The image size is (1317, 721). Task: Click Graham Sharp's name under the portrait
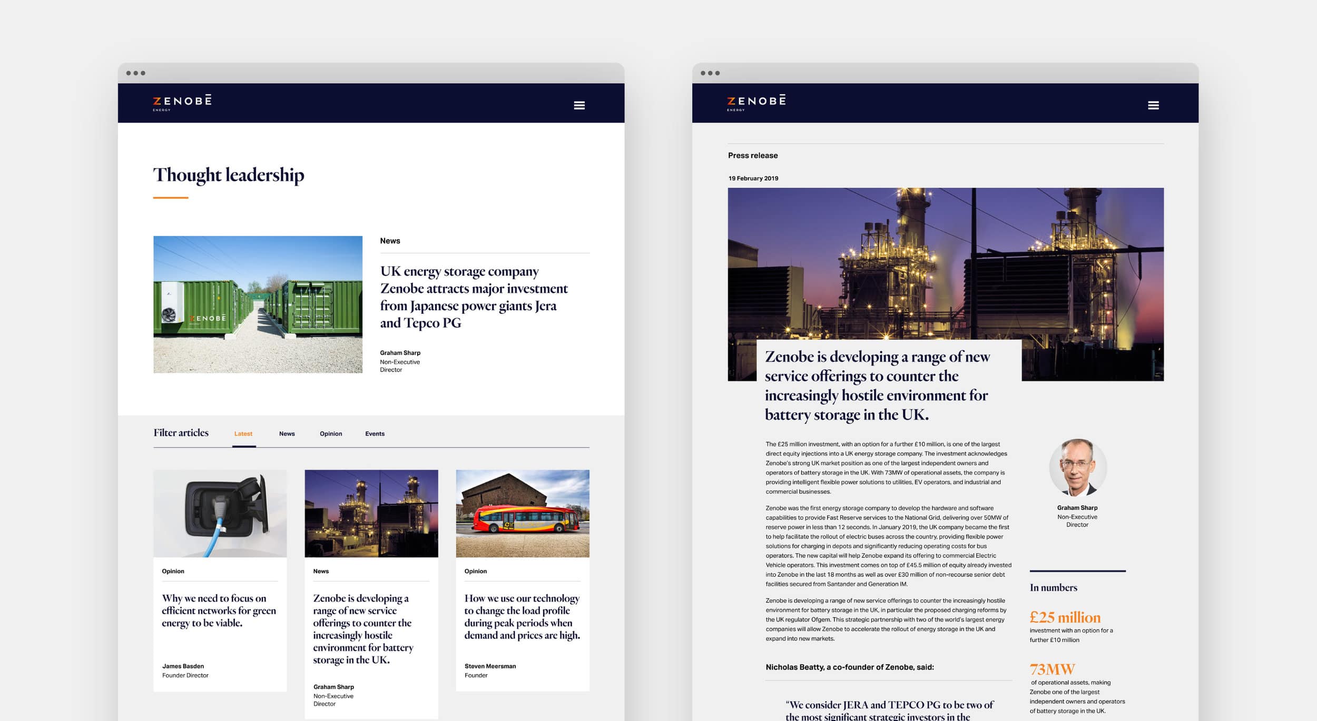(1077, 508)
